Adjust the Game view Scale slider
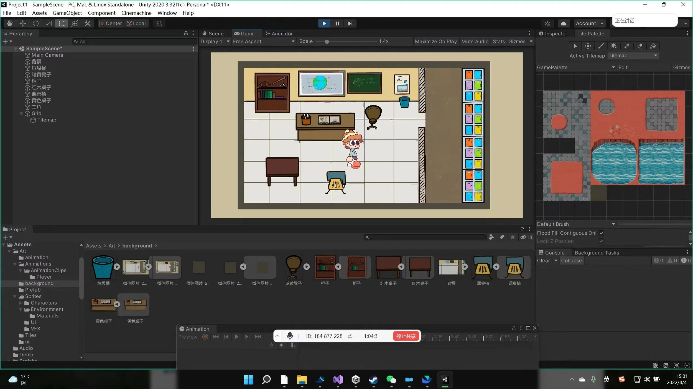This screenshot has height=389, width=693. [327, 42]
